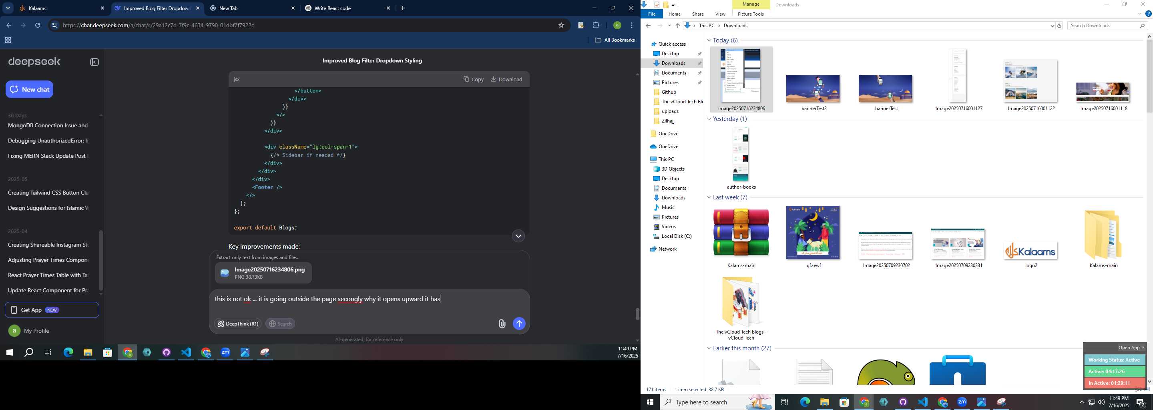Switch to the Write React code tab
The image size is (1153, 410).
point(348,8)
